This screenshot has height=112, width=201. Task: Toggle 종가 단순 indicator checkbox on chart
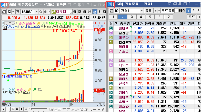tap(16, 23)
